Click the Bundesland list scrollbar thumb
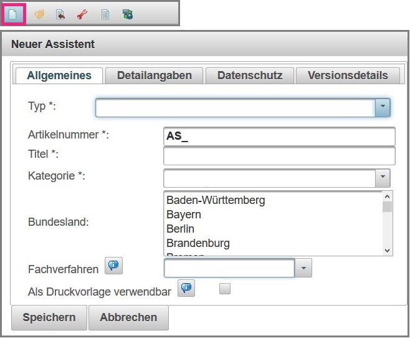The height and width of the screenshot is (338, 410). (387, 206)
